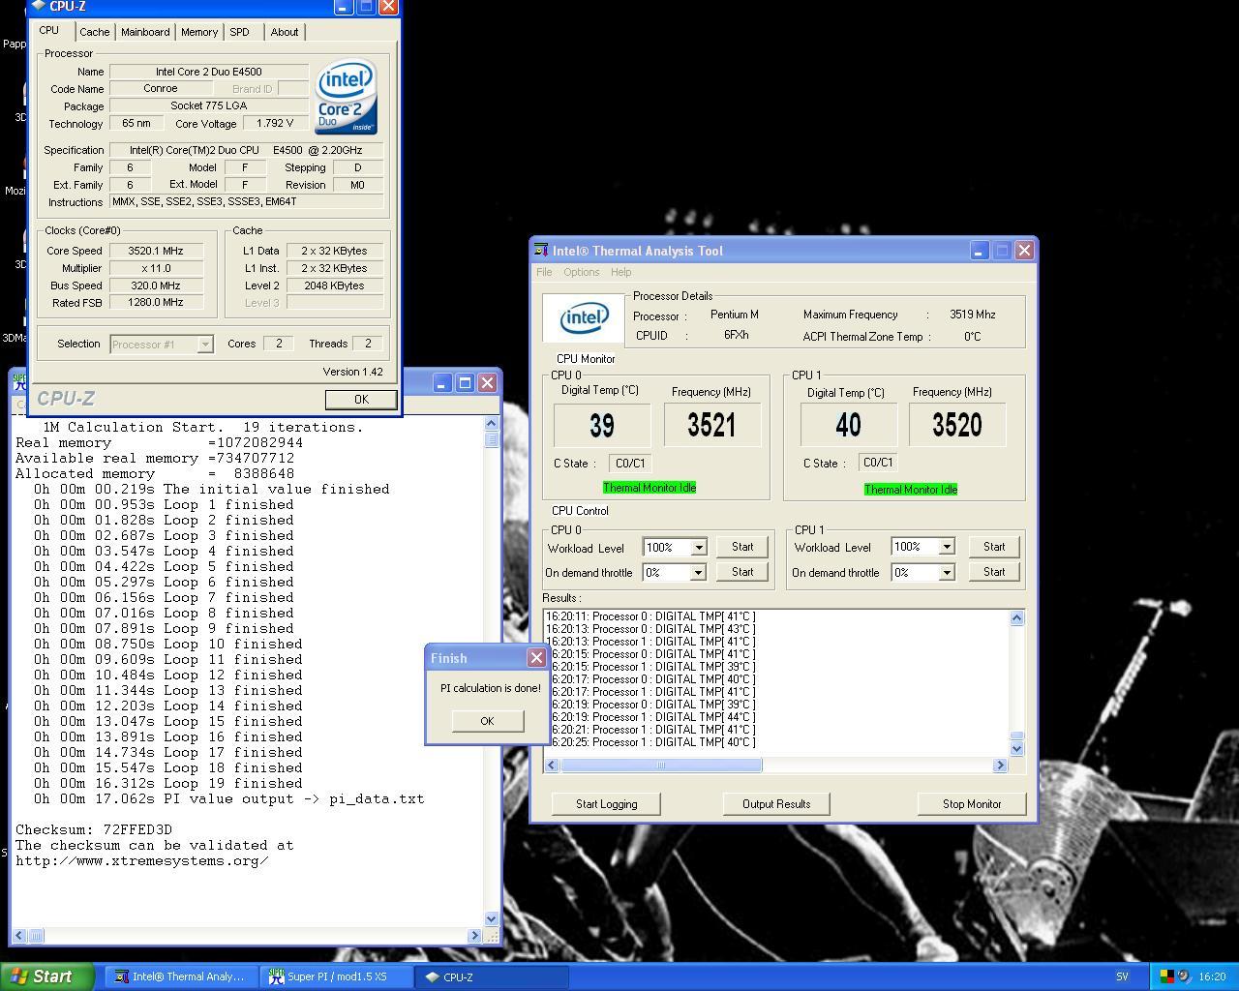Click the Start Logging button
Screen dimensions: 1239x991
click(x=606, y=804)
